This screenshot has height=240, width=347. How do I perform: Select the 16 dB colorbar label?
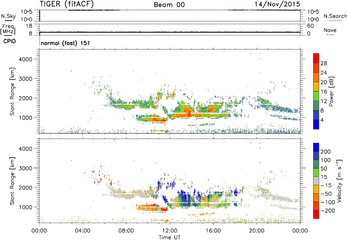point(324,92)
